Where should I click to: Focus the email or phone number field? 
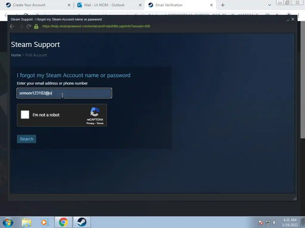[64, 93]
